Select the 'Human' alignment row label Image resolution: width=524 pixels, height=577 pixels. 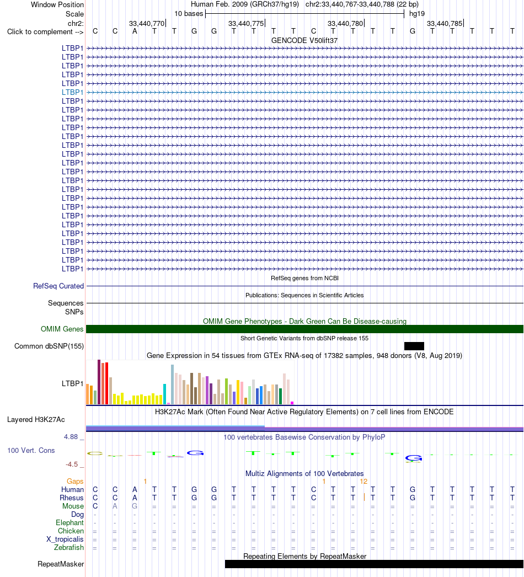(72, 489)
